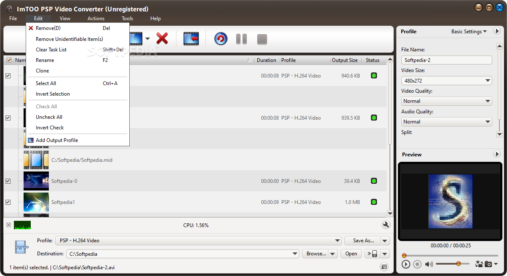Select the Softpedia1 video thumbnail
507x276 pixels.
(x=36, y=202)
